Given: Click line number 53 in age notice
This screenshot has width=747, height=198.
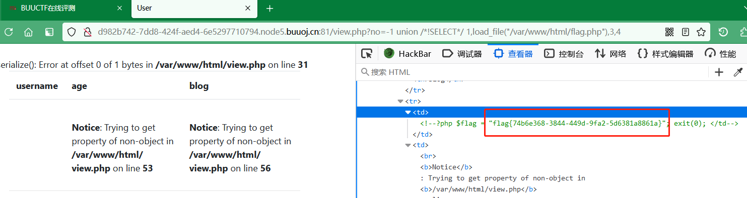Looking at the screenshot, I should 148,168.
